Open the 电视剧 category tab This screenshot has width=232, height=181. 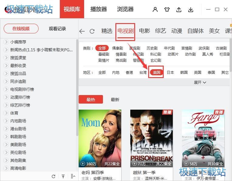click(x=125, y=31)
